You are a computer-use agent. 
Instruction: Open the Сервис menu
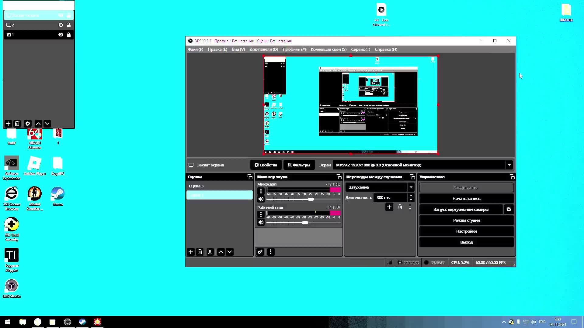(x=360, y=49)
